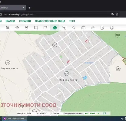Click the Y coordinate value 704544
Screen dimensions: 126x121
56,113
